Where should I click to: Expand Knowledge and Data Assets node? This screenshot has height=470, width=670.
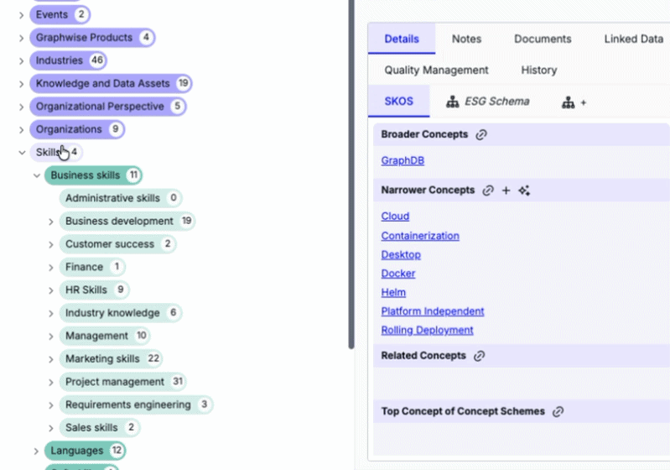(x=21, y=84)
